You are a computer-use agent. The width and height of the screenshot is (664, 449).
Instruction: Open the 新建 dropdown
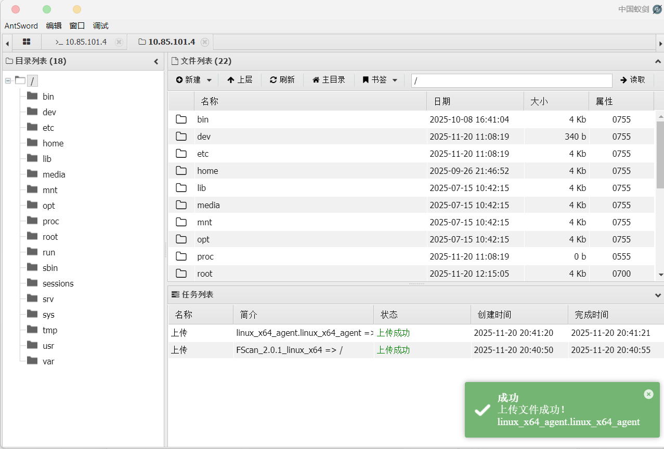click(x=194, y=80)
